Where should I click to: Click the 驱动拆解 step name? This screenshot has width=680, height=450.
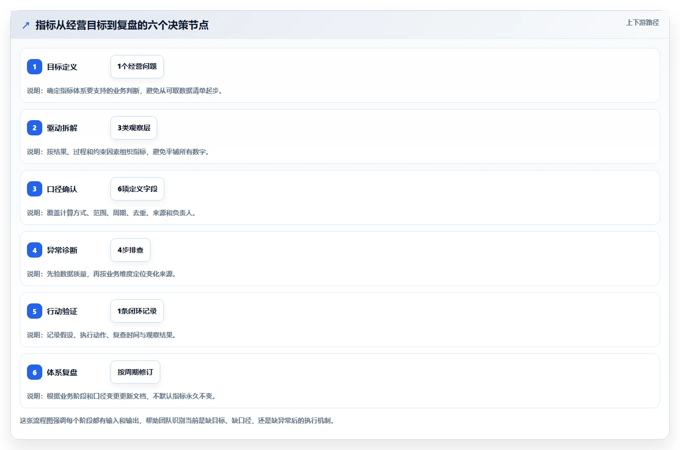(62, 128)
